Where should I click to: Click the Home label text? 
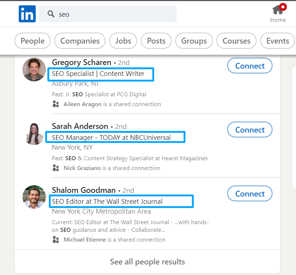(278, 20)
